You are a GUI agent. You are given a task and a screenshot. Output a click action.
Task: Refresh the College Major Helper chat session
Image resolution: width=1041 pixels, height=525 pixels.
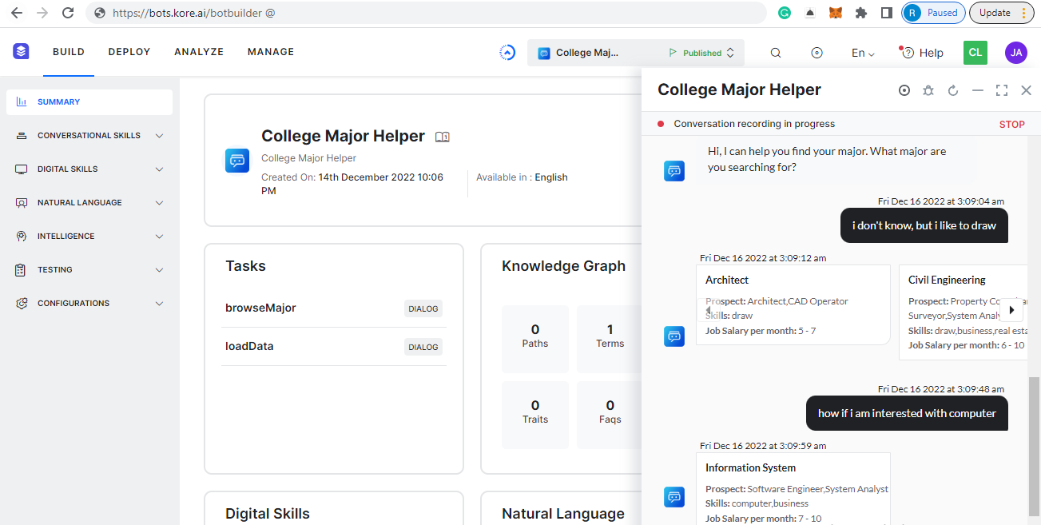pos(953,90)
